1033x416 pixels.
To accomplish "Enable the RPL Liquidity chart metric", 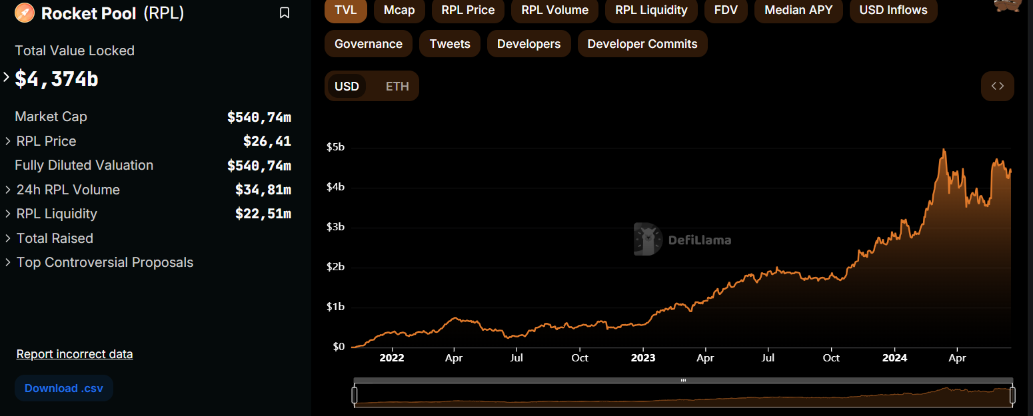I will 651,10.
